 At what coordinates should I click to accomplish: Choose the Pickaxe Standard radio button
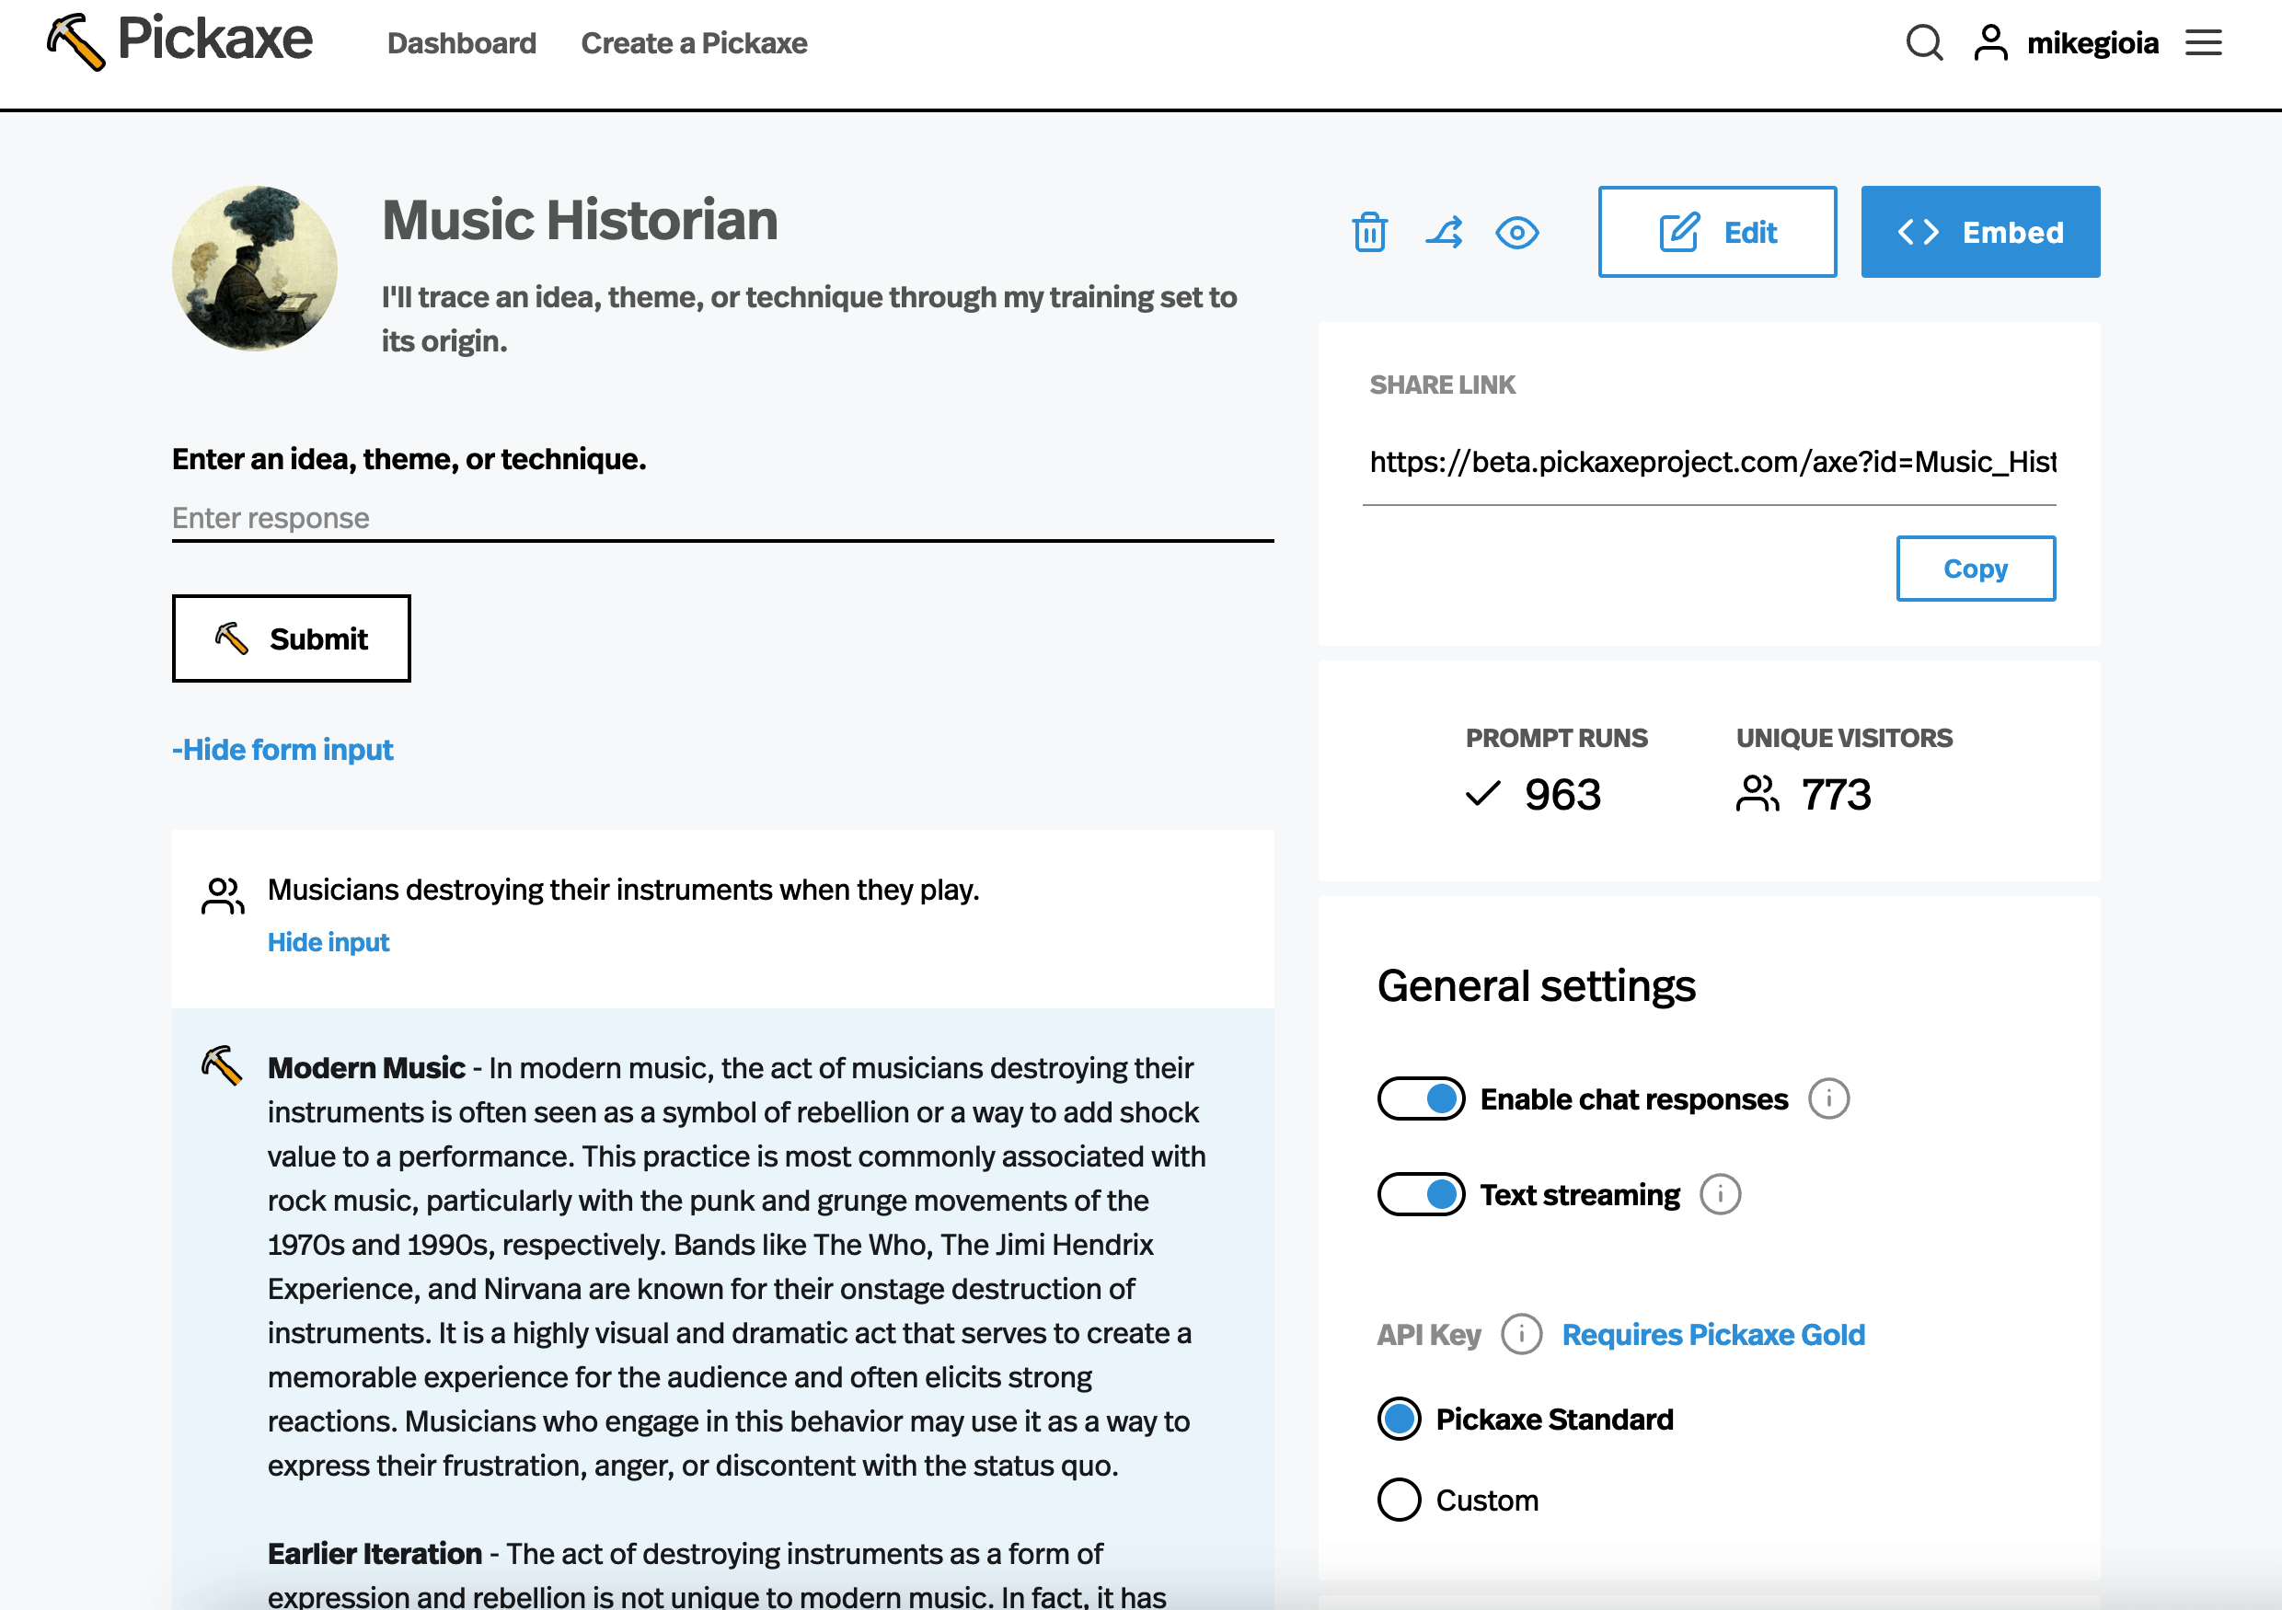1400,1420
